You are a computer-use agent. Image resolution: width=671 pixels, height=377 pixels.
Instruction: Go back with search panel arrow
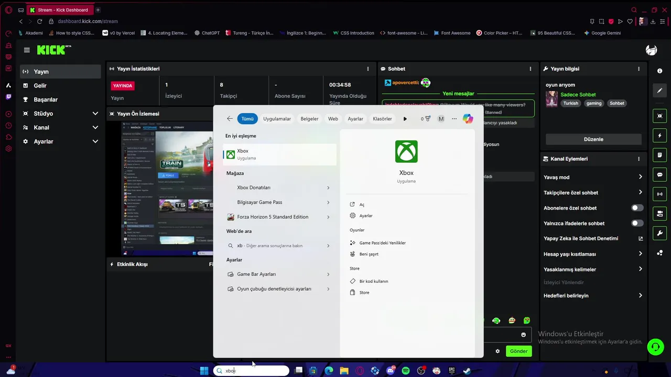[230, 119]
